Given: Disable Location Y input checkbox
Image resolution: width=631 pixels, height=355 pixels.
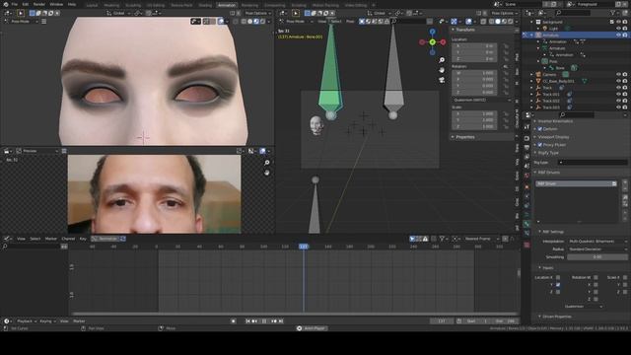Looking at the screenshot, I should point(558,285).
